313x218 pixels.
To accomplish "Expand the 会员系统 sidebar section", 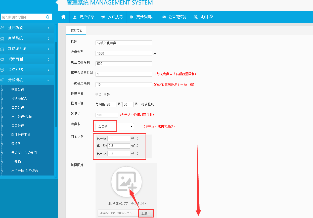I will tap(27, 69).
